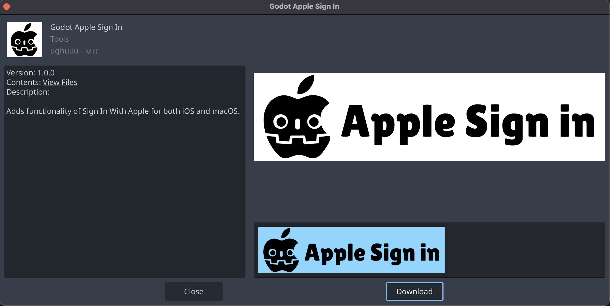Screen dimensions: 610x306
Task: Click the Tools category label
Action: tap(60, 39)
